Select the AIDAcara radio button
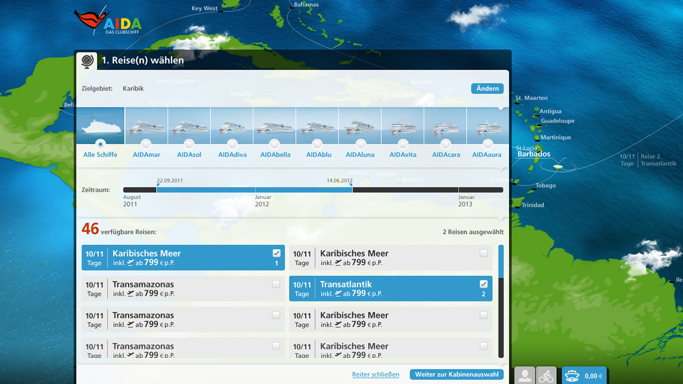 [445, 144]
